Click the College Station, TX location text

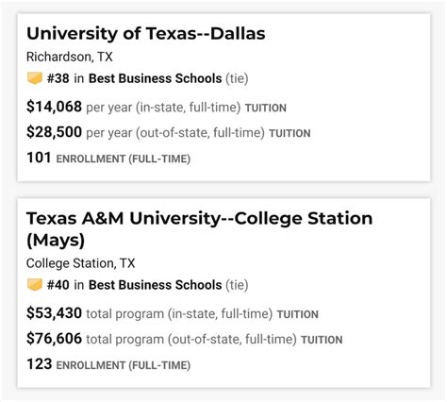click(81, 263)
